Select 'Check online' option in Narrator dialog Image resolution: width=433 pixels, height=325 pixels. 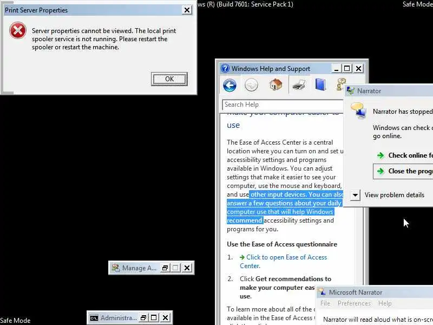(404, 155)
